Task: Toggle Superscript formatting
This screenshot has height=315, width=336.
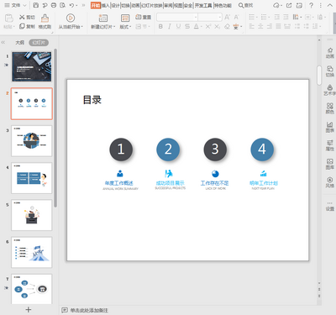Action: click(208, 26)
